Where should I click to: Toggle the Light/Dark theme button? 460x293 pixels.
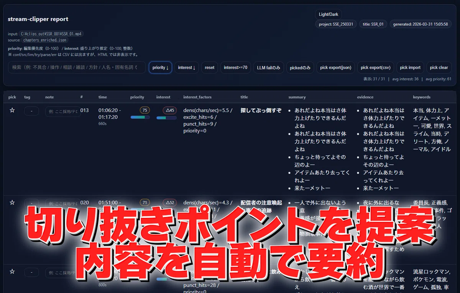tap(329, 15)
